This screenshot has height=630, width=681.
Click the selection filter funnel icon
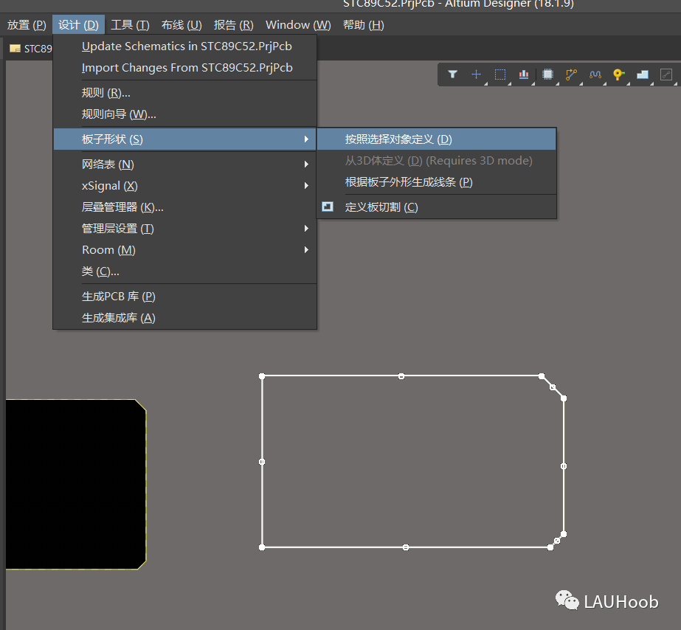coord(452,75)
